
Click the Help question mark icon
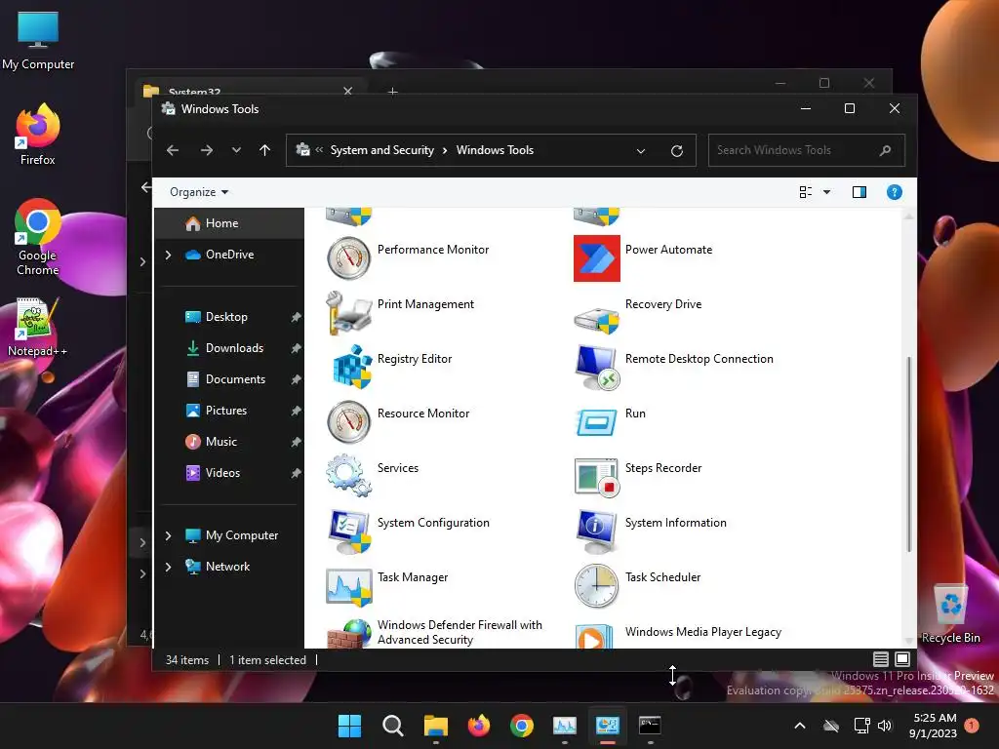click(894, 192)
